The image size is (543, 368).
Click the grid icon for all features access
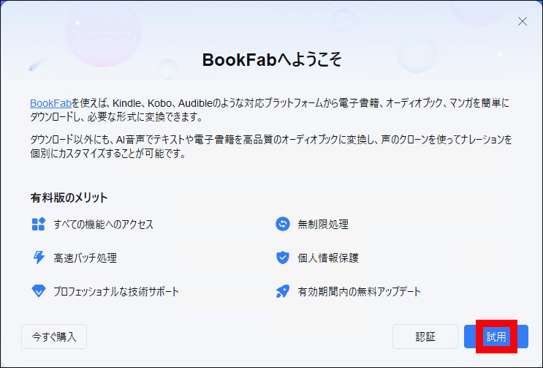(x=39, y=224)
